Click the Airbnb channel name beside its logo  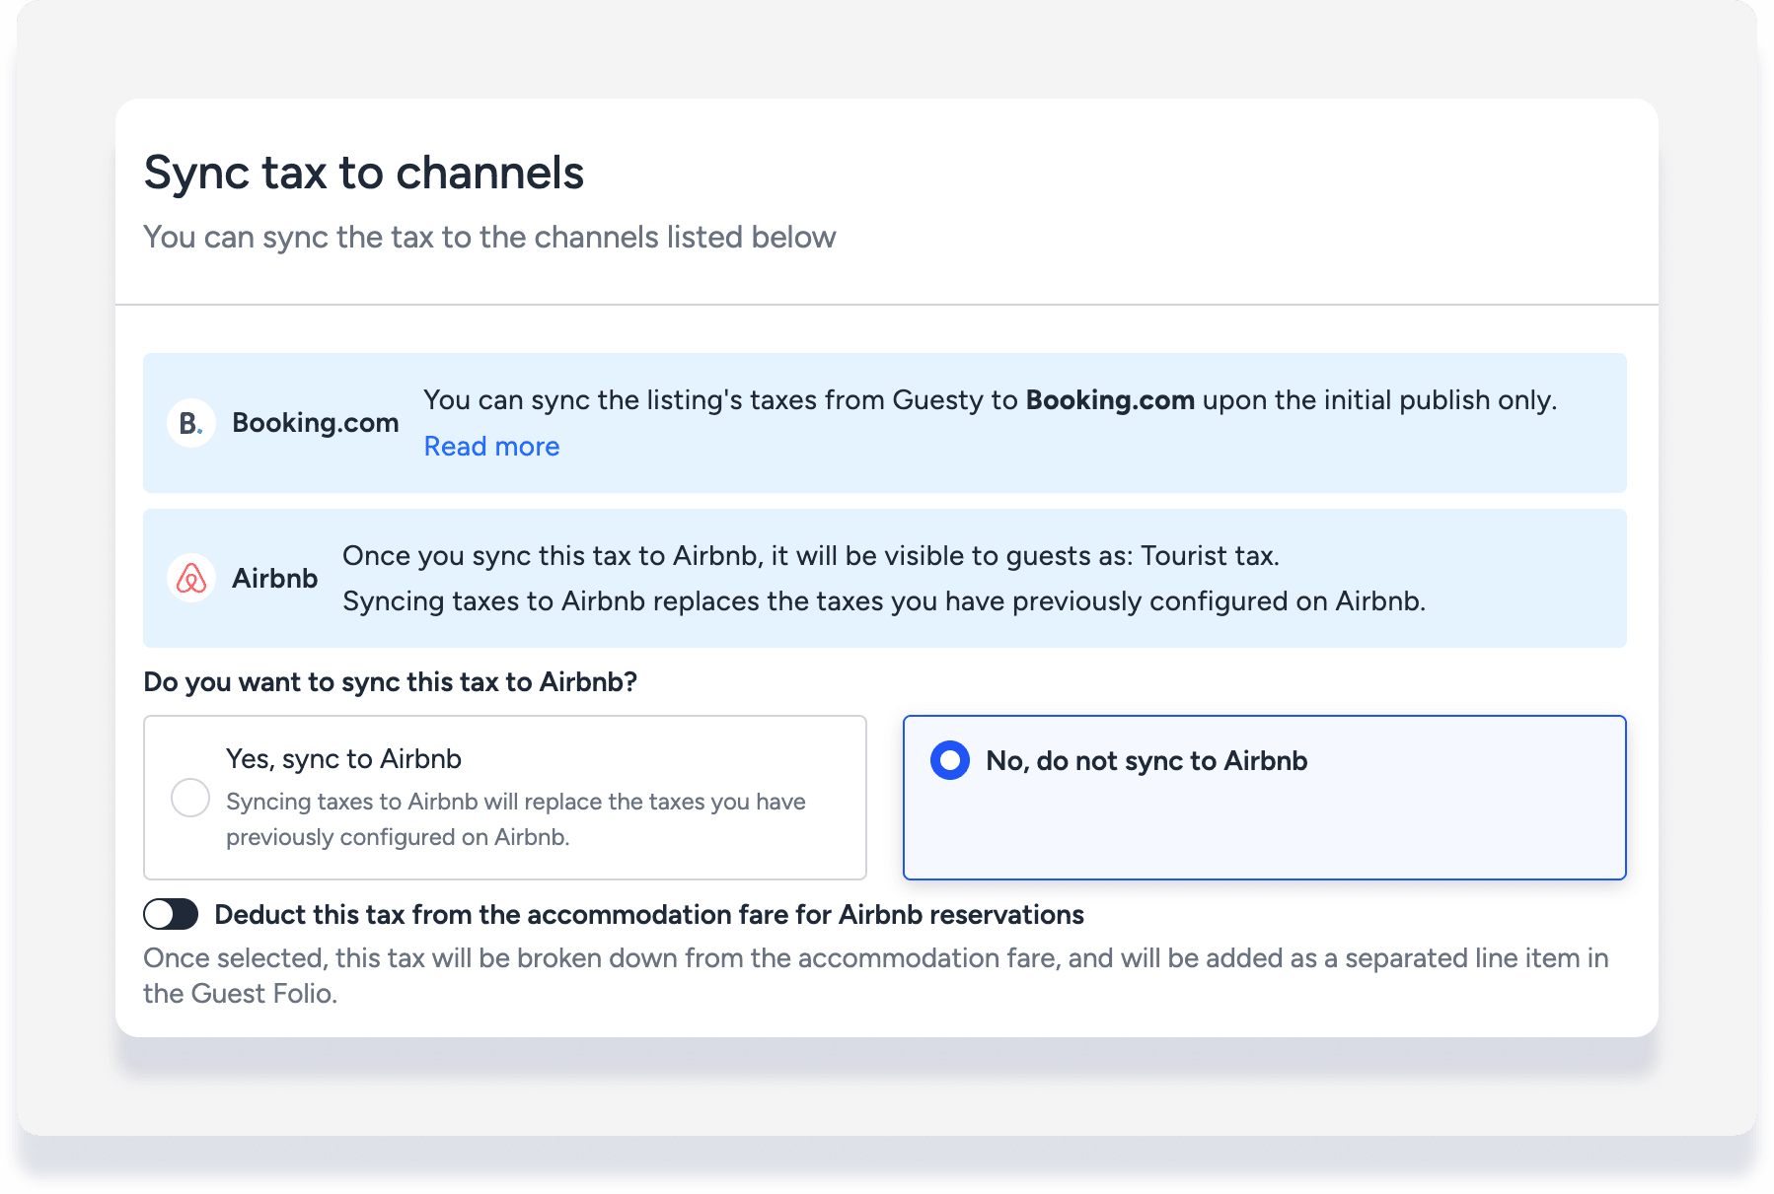(275, 579)
